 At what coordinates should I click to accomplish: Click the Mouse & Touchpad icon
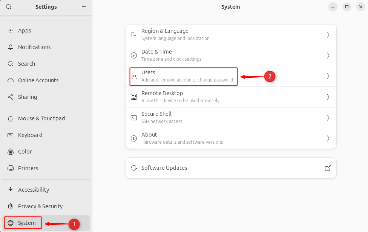[10, 118]
